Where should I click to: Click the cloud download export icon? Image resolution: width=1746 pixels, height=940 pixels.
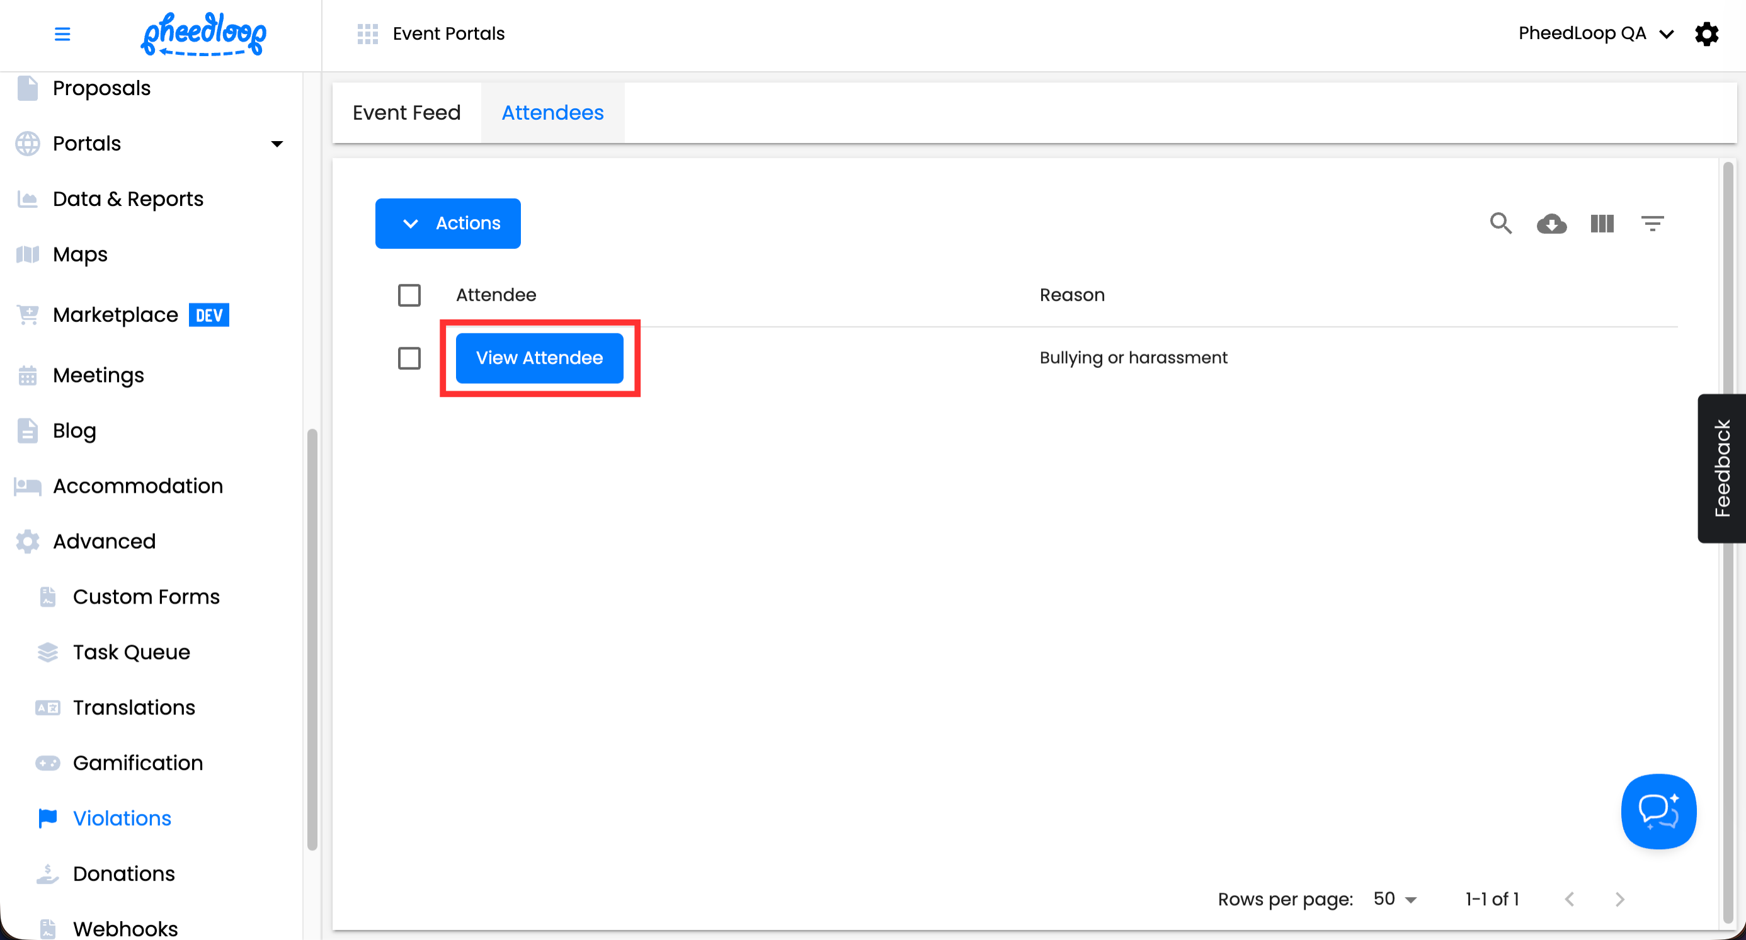click(1551, 223)
